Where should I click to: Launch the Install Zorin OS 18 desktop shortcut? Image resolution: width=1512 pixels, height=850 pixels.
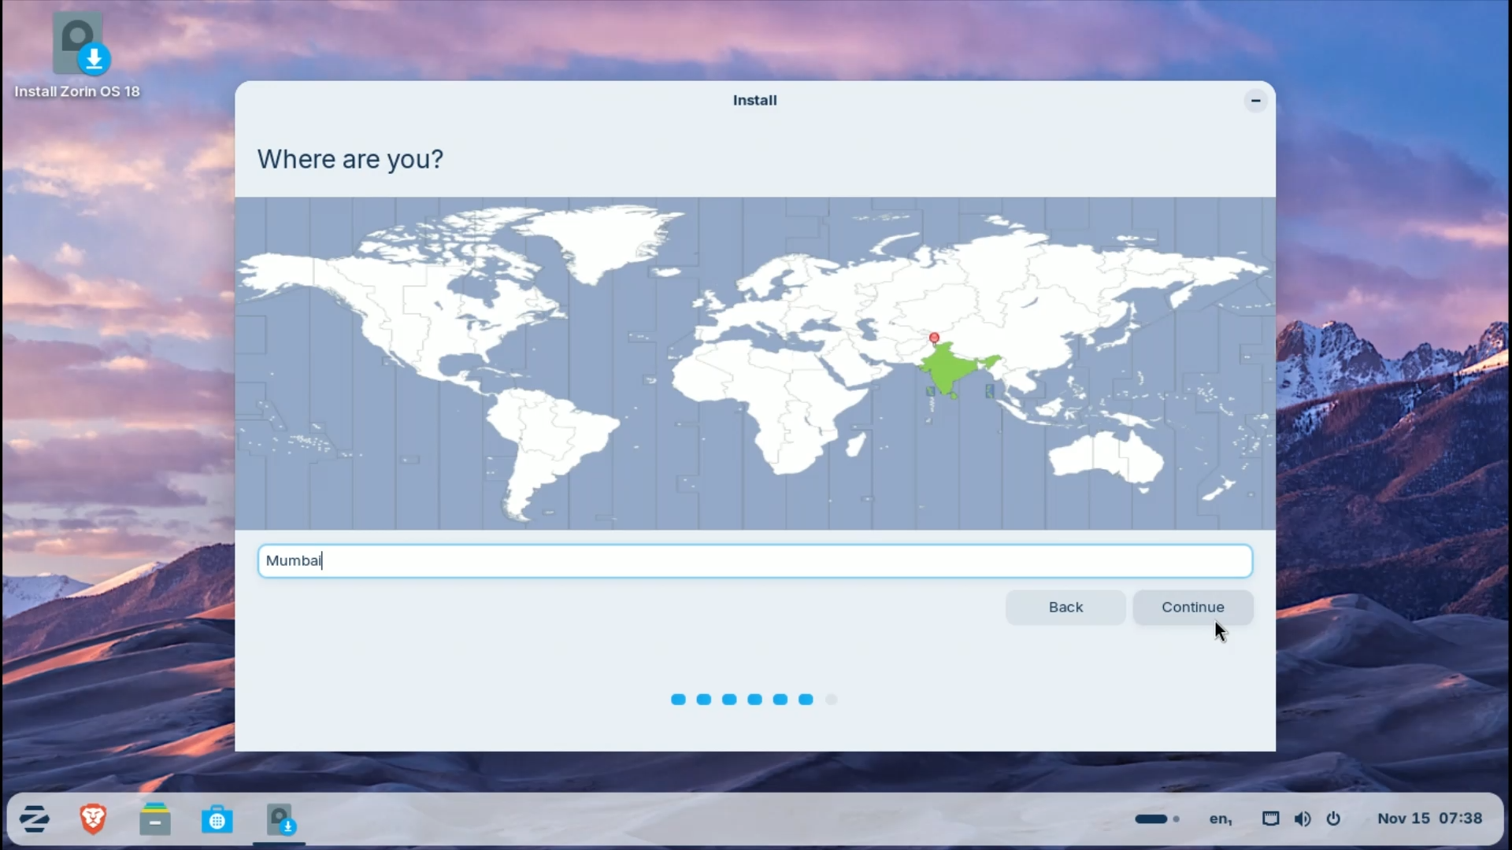click(x=76, y=43)
